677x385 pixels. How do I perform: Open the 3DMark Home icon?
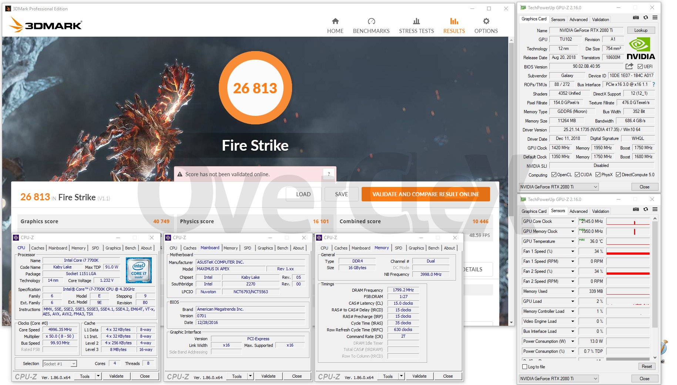[x=335, y=21]
